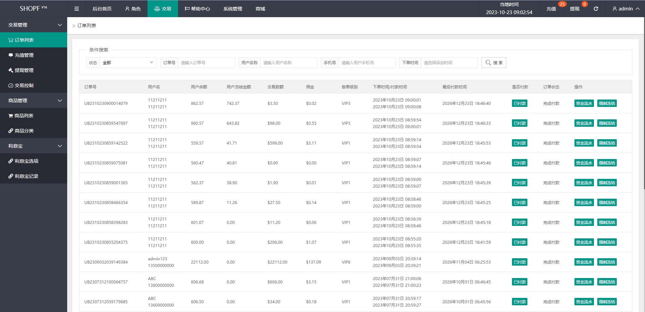Open 充值 notifications with badge 25
The image size is (645, 312).
tap(551, 9)
